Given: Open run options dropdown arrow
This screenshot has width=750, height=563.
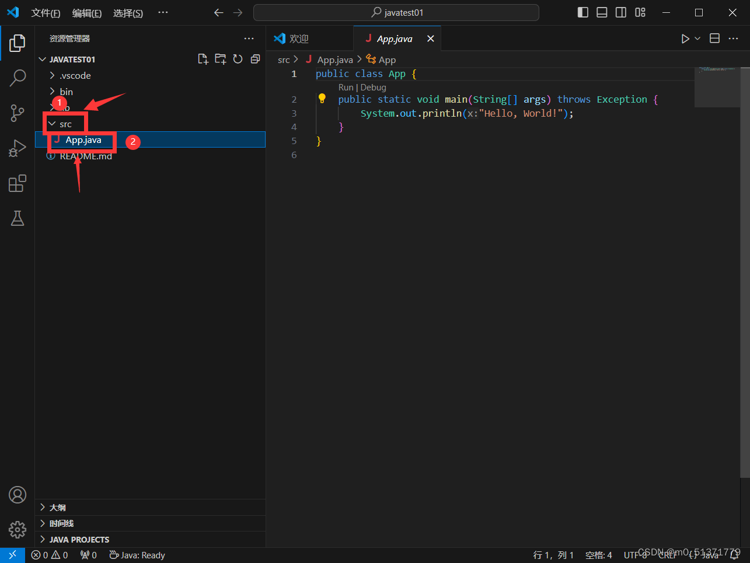Looking at the screenshot, I should [697, 39].
